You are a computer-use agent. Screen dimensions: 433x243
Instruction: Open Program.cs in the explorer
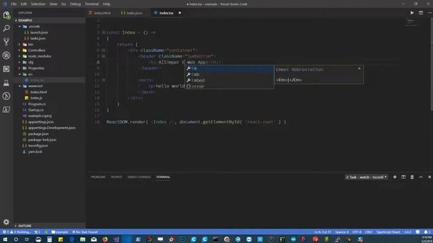tap(49, 104)
